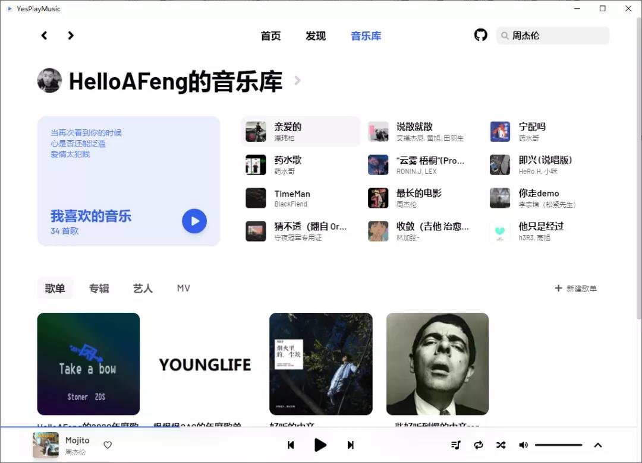Viewport: 642px width, 463px height.
Task: Switch to the MV tab
Action: click(184, 288)
